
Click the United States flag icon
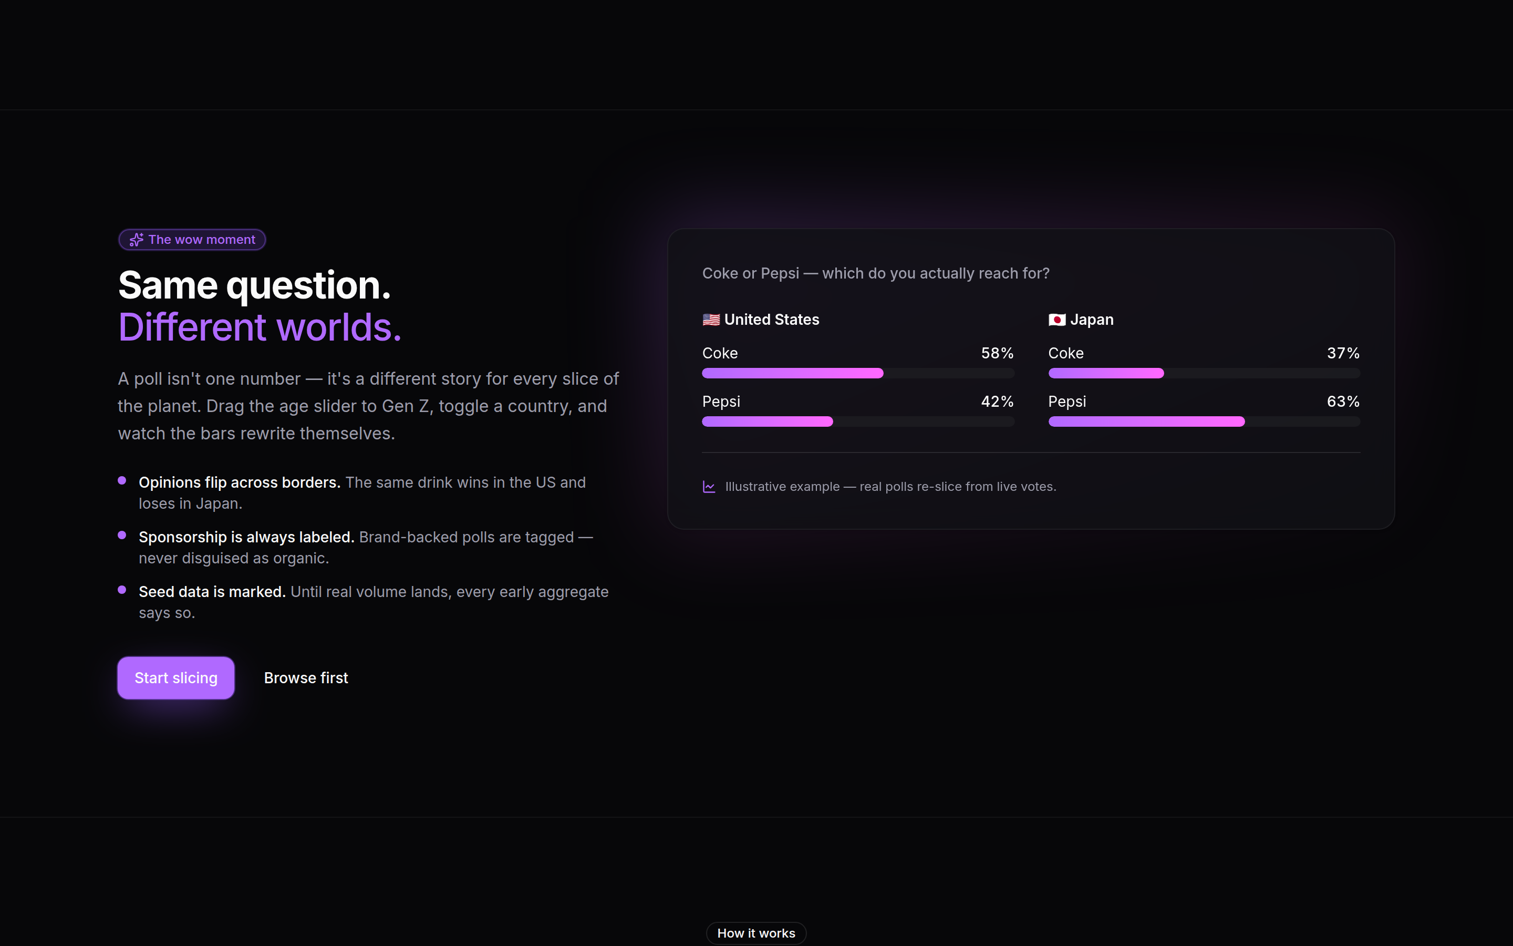pos(711,320)
